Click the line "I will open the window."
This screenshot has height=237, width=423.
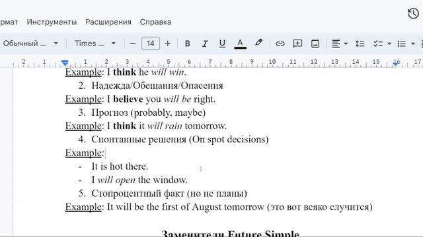click(139, 180)
